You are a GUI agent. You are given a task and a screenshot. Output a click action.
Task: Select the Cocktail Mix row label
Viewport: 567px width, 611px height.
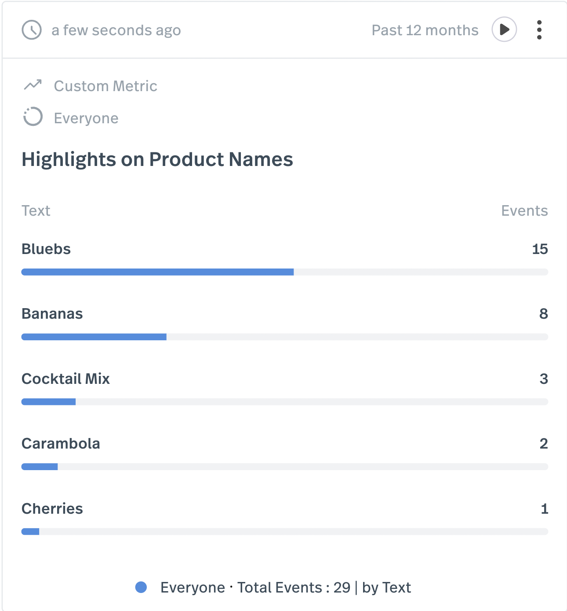65,379
